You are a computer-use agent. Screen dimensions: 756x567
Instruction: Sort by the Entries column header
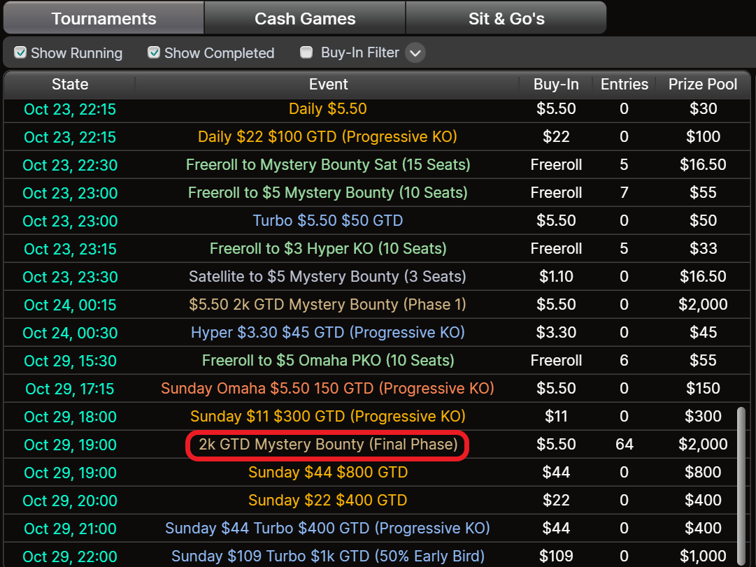[x=624, y=84]
